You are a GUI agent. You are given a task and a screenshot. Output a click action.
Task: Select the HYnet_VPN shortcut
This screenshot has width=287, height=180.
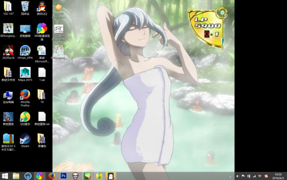25,51
